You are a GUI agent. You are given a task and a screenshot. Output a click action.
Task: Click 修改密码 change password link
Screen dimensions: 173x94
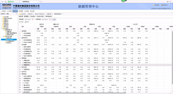pyautogui.click(x=156, y=5)
